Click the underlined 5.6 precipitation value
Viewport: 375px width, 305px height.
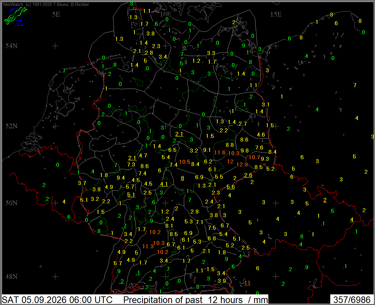click(231, 187)
